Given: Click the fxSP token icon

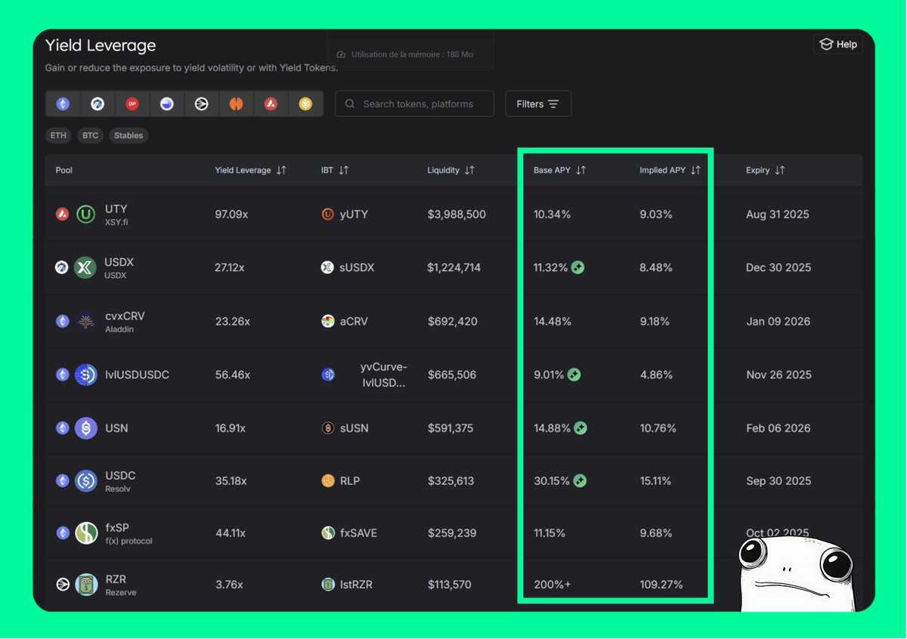Looking at the screenshot, I should (x=85, y=533).
